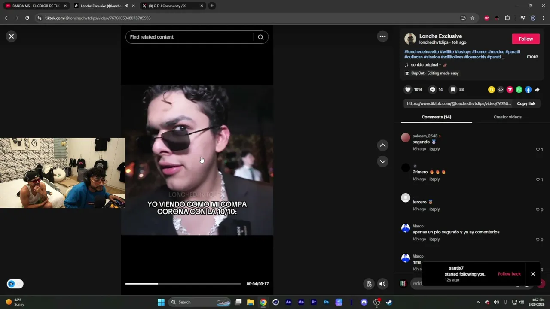This screenshot has width=550, height=309.
Task: Follow Lonche Exclusive
Action: click(526, 39)
